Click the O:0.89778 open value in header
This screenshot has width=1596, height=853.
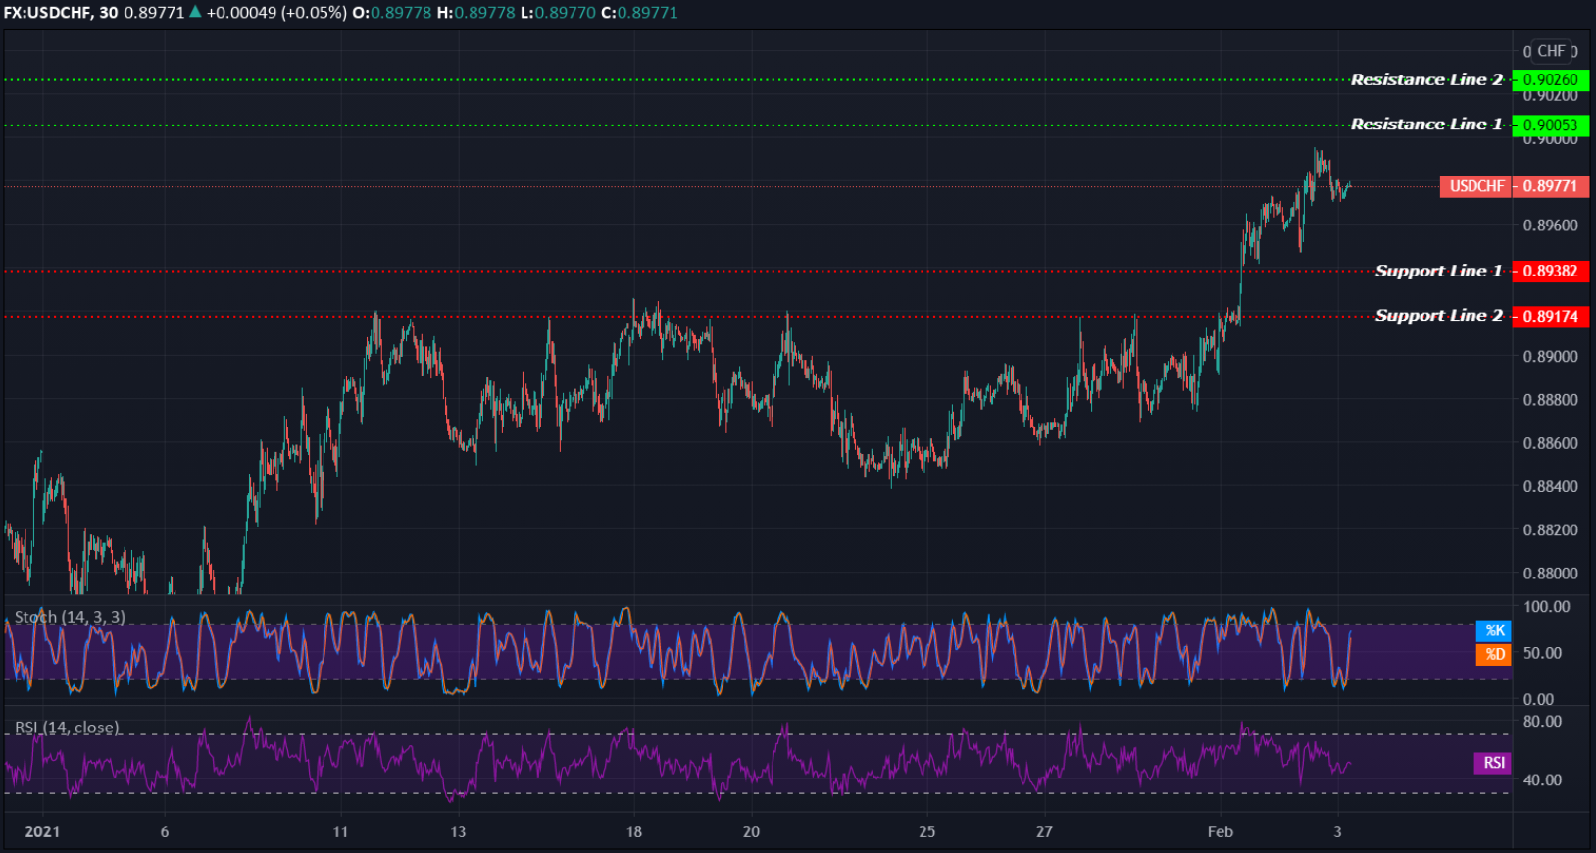pos(392,13)
